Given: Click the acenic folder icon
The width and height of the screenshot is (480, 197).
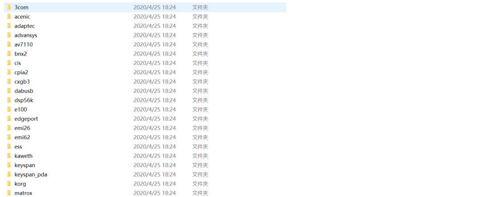Looking at the screenshot, I should [9, 16].
